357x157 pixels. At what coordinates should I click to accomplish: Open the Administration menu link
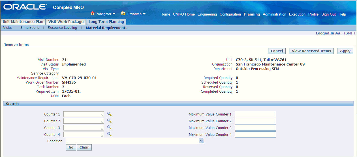click(274, 14)
